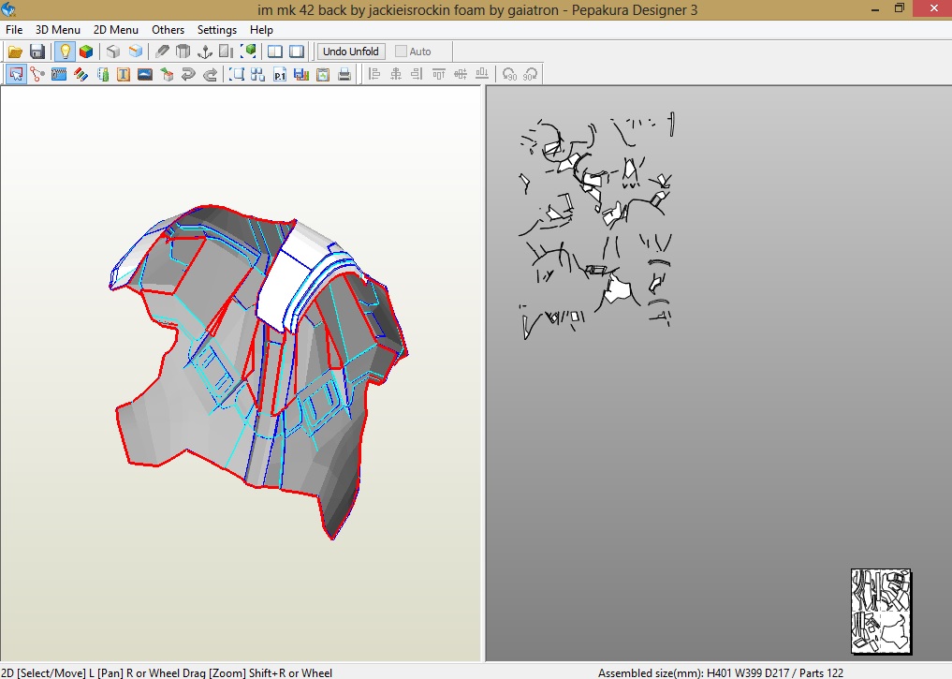Click the white and blue cube icon

[x=136, y=52]
